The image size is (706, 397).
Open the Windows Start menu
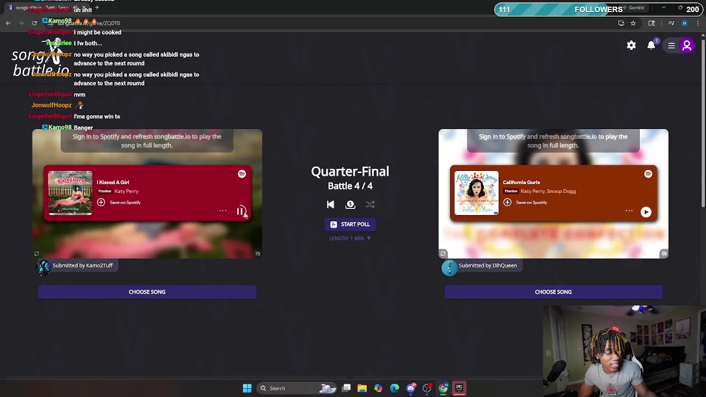247,388
